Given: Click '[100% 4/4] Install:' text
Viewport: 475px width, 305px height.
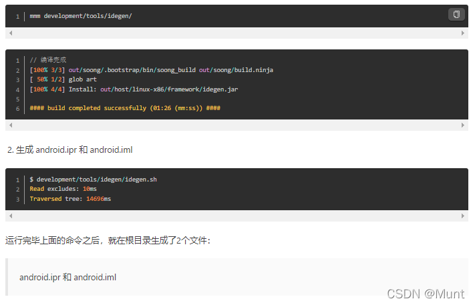Looking at the screenshot, I should [x=63, y=89].
